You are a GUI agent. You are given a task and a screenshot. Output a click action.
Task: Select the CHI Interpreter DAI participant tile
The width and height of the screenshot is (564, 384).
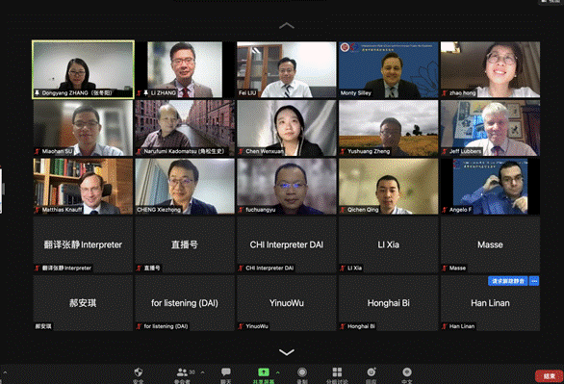(287, 244)
